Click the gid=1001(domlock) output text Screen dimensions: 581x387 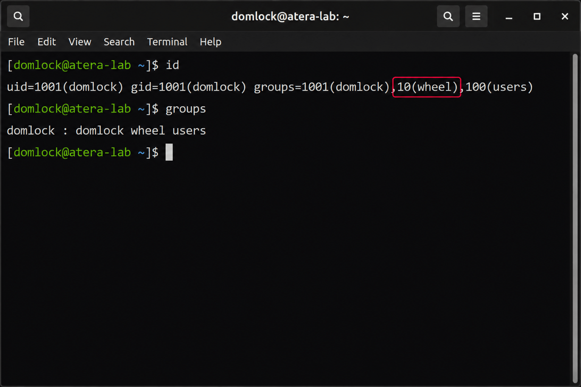(x=188, y=87)
